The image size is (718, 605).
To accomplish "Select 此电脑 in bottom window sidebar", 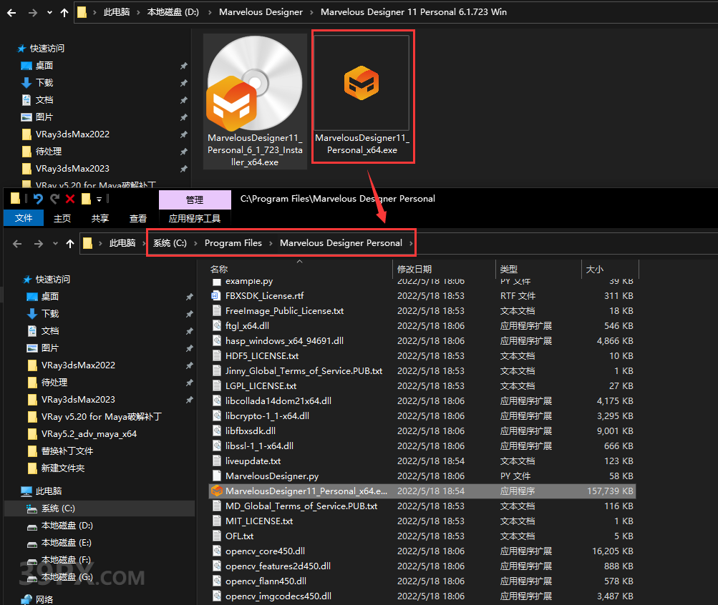I will point(48,491).
